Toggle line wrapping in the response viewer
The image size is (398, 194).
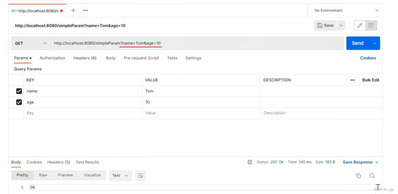(140, 175)
